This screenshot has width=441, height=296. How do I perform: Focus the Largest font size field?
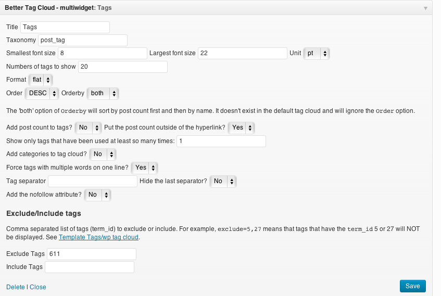click(x=243, y=53)
